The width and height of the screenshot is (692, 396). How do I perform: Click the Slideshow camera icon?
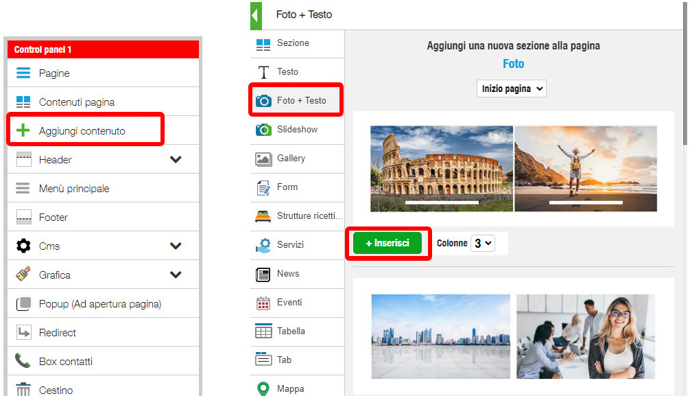pyautogui.click(x=263, y=130)
